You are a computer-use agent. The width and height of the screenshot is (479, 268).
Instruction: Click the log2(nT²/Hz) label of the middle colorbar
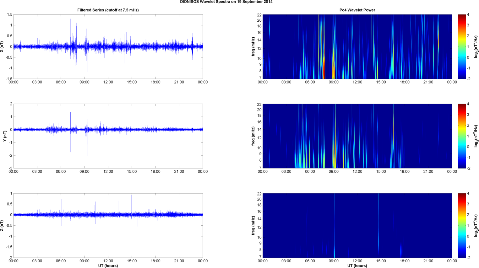(x=476, y=136)
